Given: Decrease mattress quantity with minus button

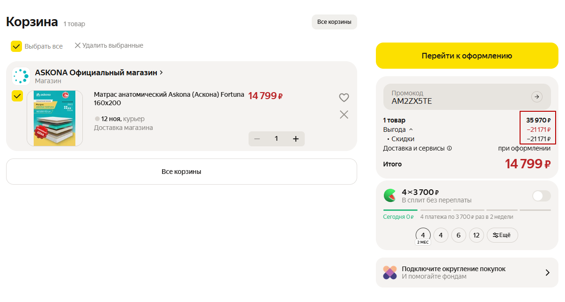Looking at the screenshot, I should tap(257, 139).
